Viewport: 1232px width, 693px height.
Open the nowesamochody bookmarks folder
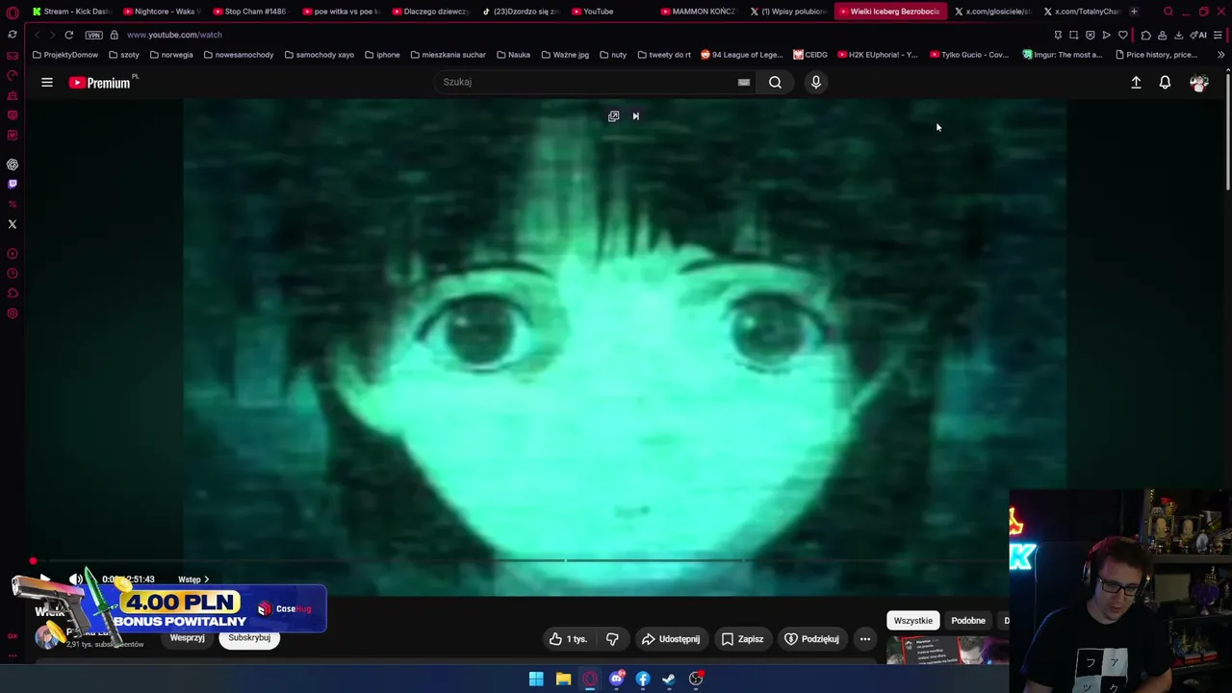239,55
